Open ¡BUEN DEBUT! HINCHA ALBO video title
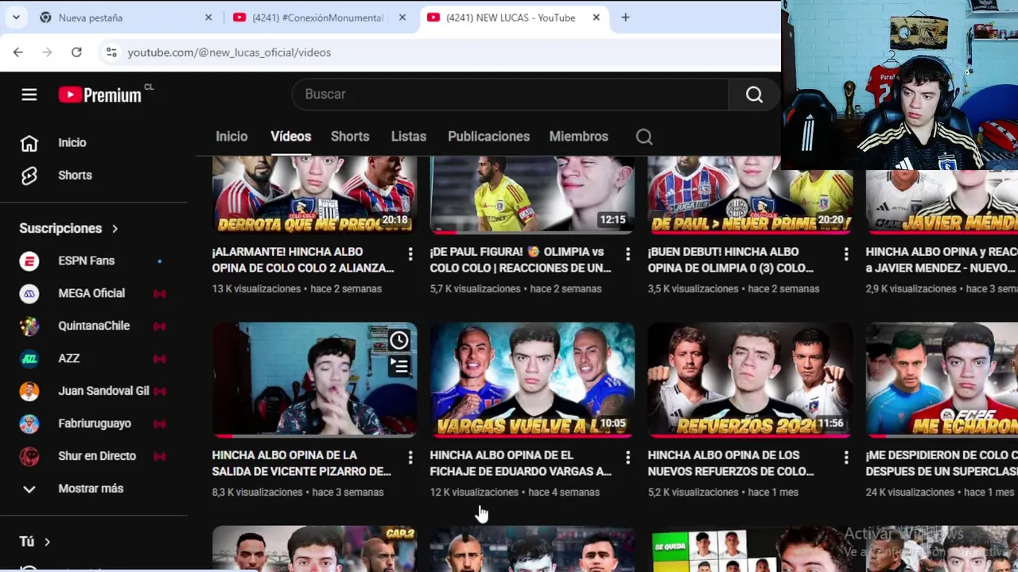 [731, 260]
